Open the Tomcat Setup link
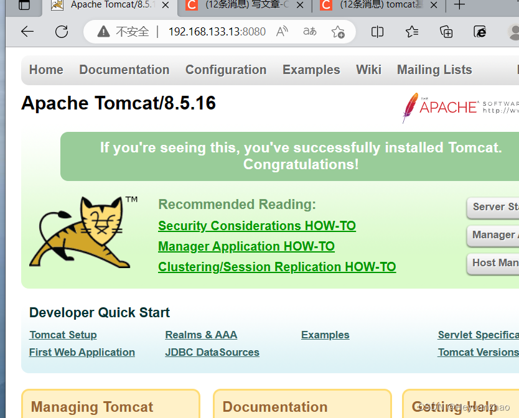519x418 pixels. [x=63, y=335]
